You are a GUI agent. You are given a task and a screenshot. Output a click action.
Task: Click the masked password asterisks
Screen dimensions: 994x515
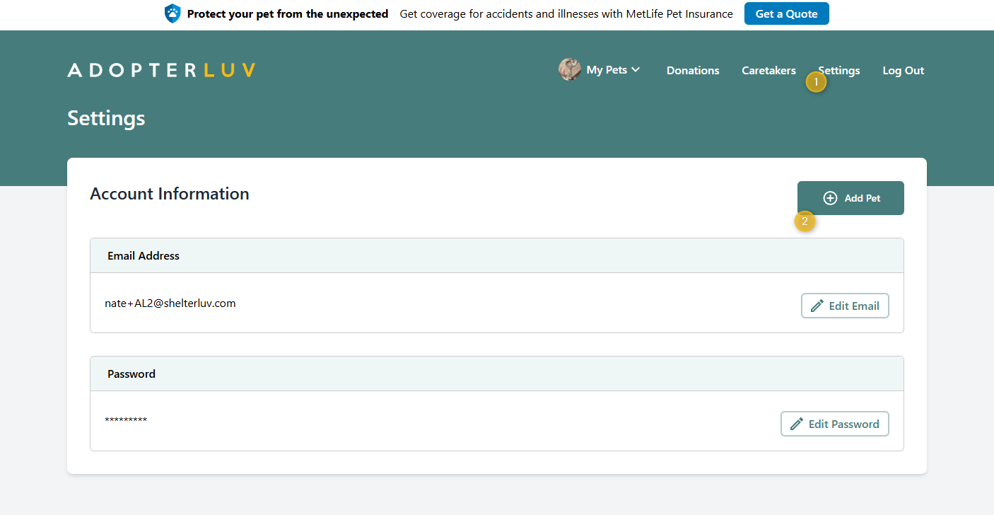(x=126, y=420)
